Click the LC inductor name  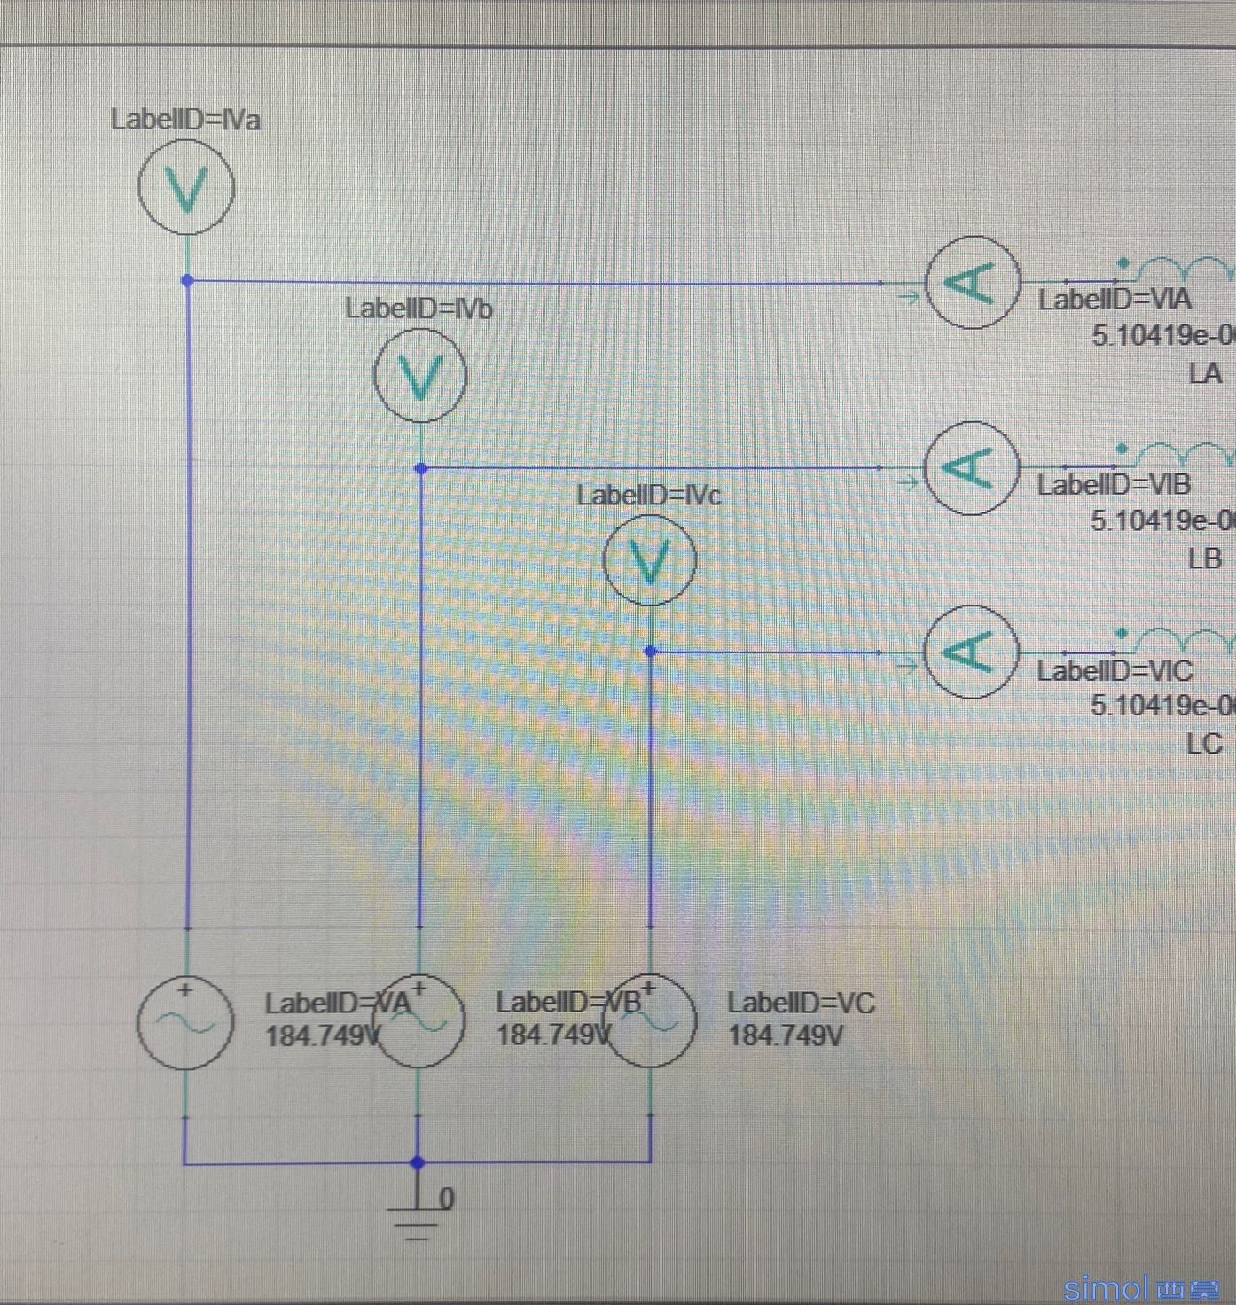pyautogui.click(x=1205, y=744)
